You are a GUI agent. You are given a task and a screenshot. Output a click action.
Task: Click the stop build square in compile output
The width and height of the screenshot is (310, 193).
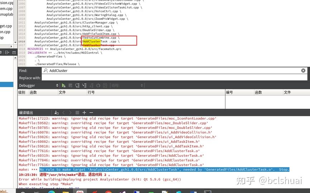77,113
